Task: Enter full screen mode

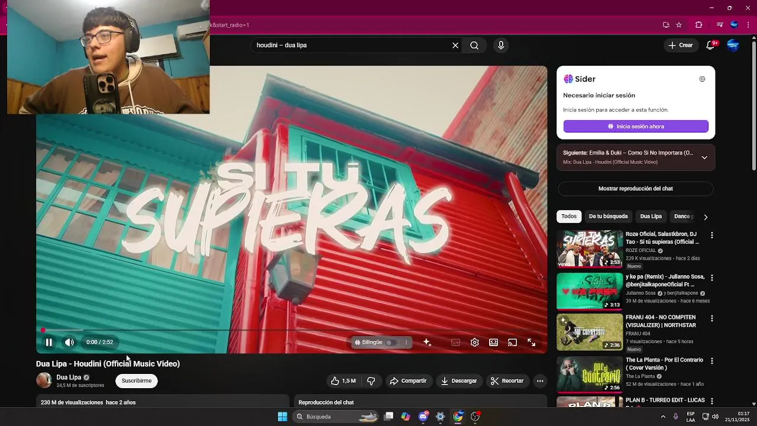Action: coord(531,342)
